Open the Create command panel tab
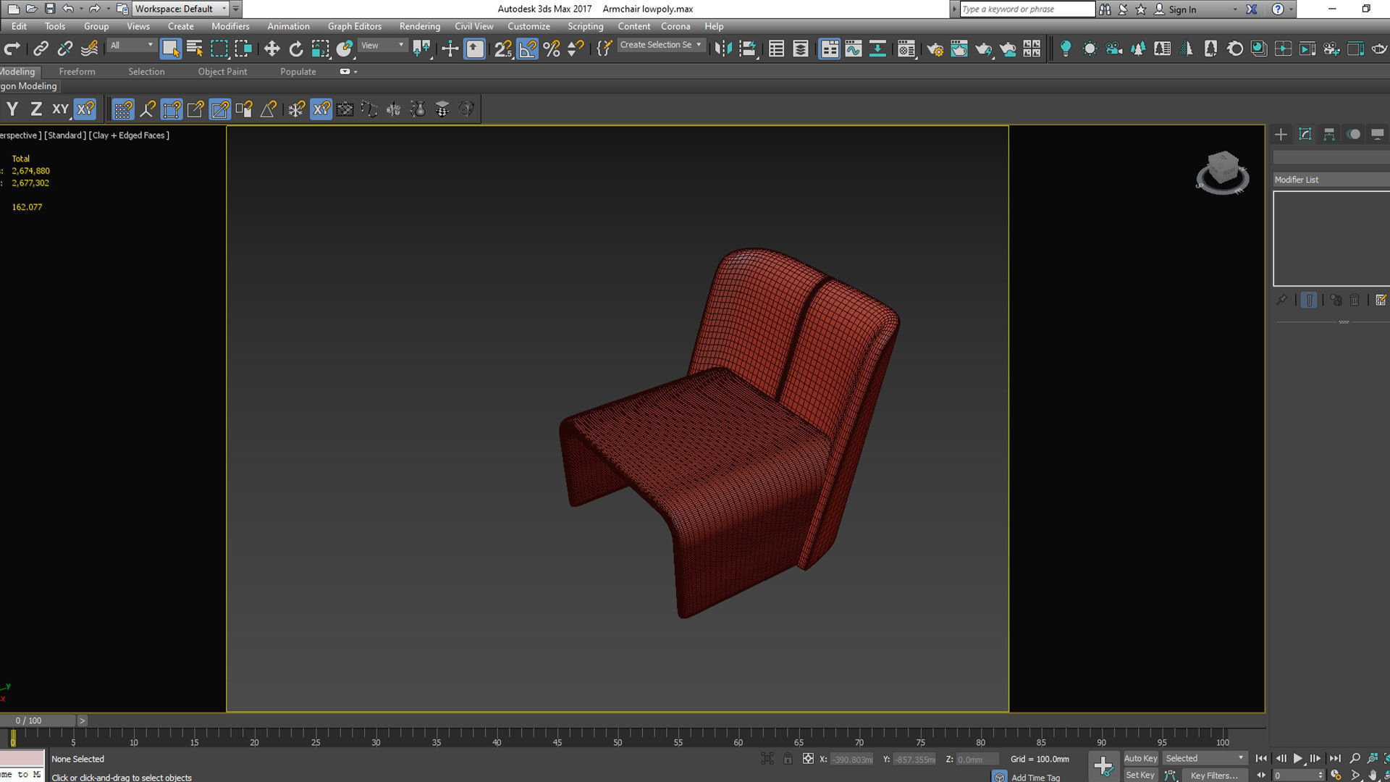Image resolution: width=1390 pixels, height=782 pixels. [x=1281, y=135]
